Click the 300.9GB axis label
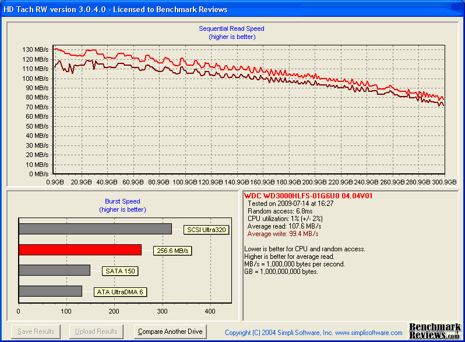The height and width of the screenshot is (342, 465). [444, 182]
